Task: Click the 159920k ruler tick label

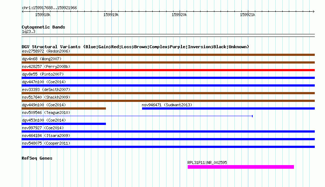Action: (179, 15)
